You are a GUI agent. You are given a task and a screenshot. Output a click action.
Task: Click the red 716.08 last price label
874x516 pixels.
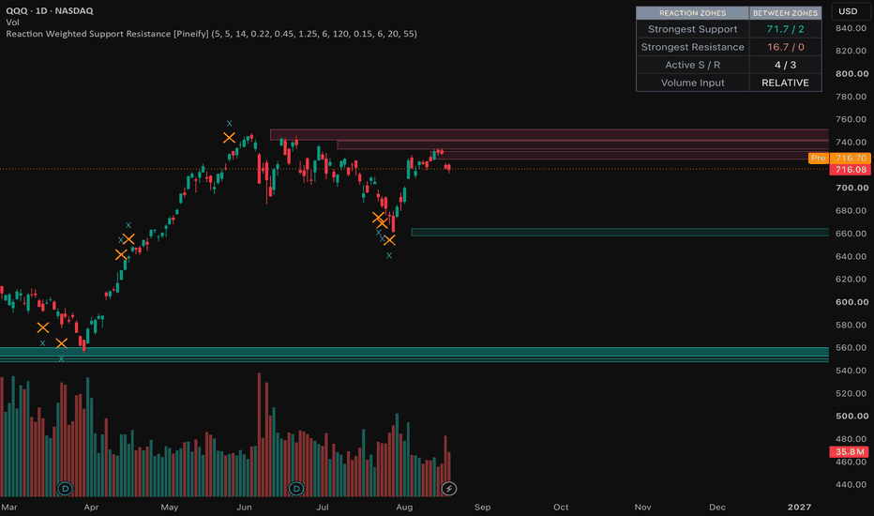(x=850, y=170)
